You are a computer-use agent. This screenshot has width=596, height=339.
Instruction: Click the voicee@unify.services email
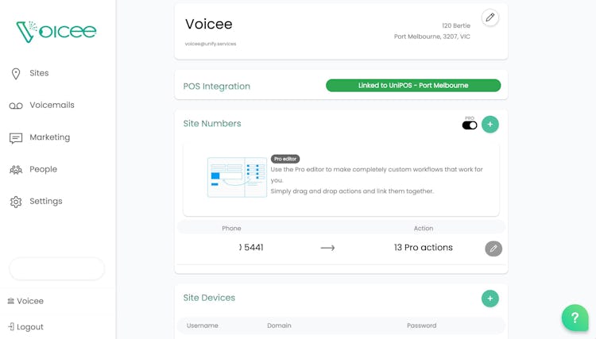(211, 44)
